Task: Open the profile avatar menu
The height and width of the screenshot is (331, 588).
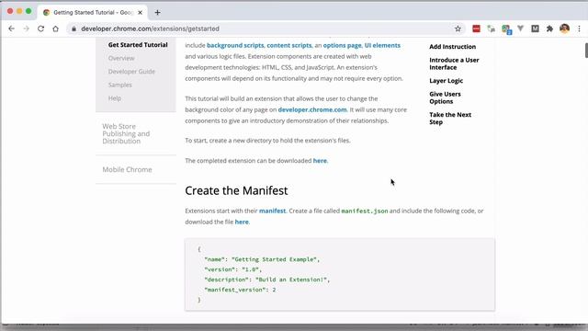Action: (564, 29)
